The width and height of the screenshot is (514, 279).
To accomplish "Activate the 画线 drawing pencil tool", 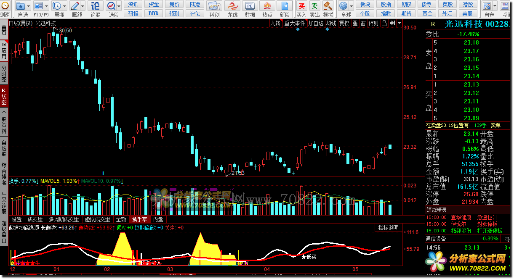I will point(75,6).
